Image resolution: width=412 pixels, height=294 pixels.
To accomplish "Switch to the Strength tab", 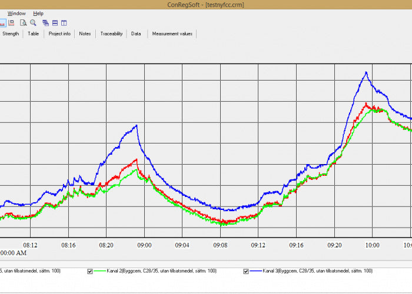I will point(11,34).
